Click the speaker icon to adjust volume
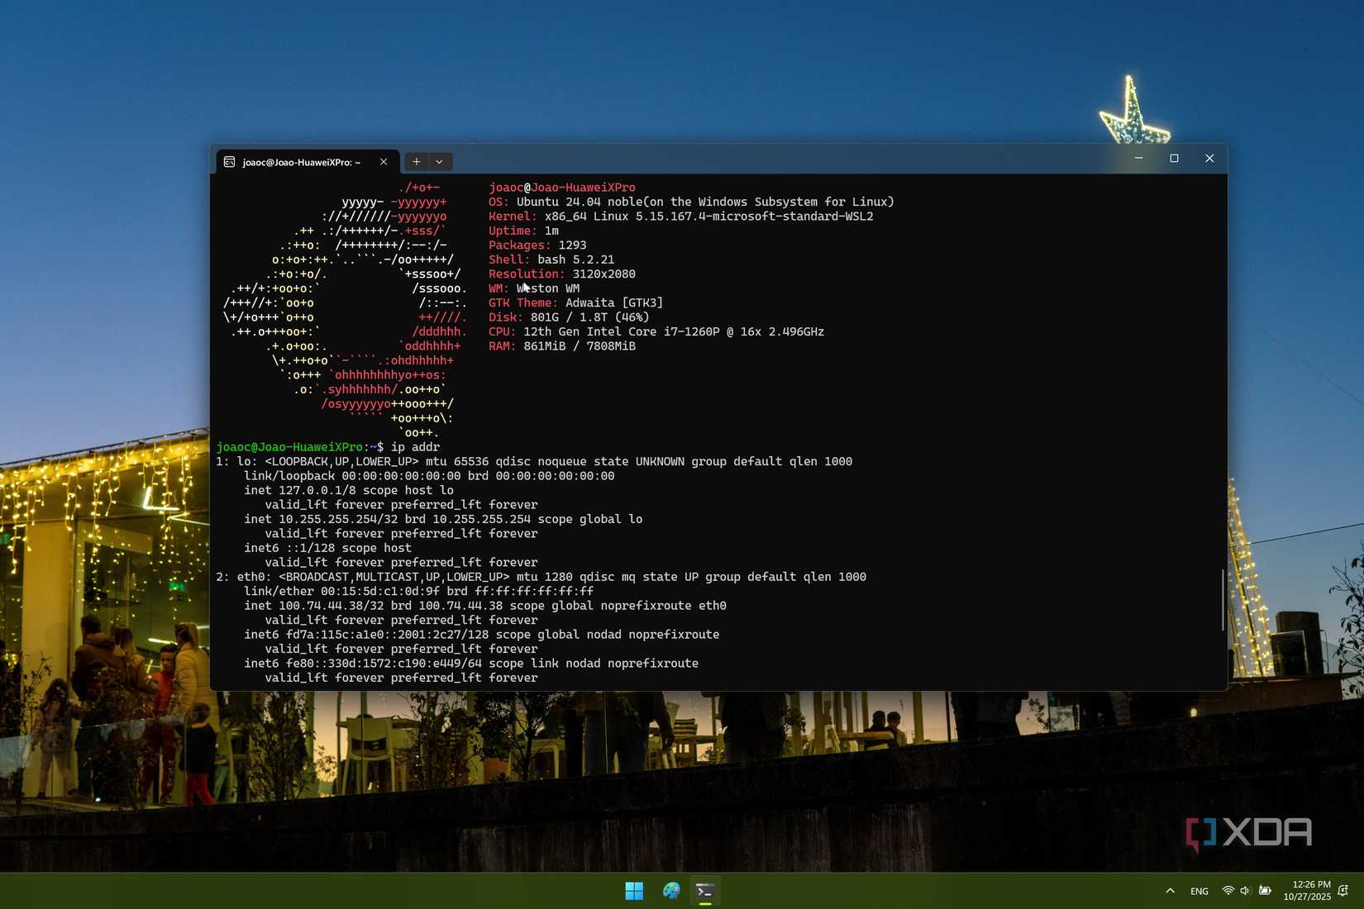Screen dimensions: 1364x909 pos(1244,890)
